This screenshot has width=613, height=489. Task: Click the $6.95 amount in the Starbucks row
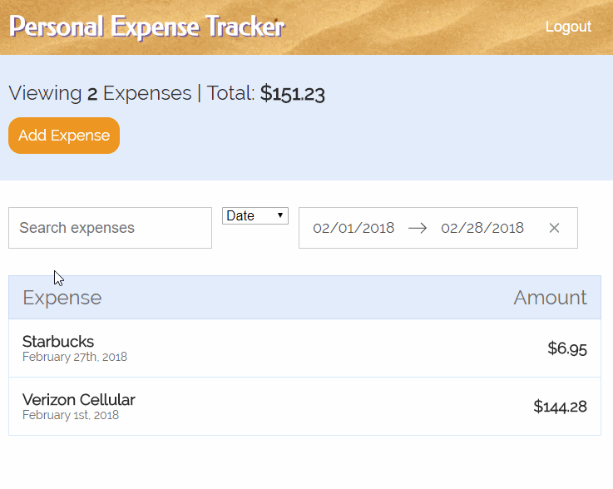pyautogui.click(x=567, y=348)
